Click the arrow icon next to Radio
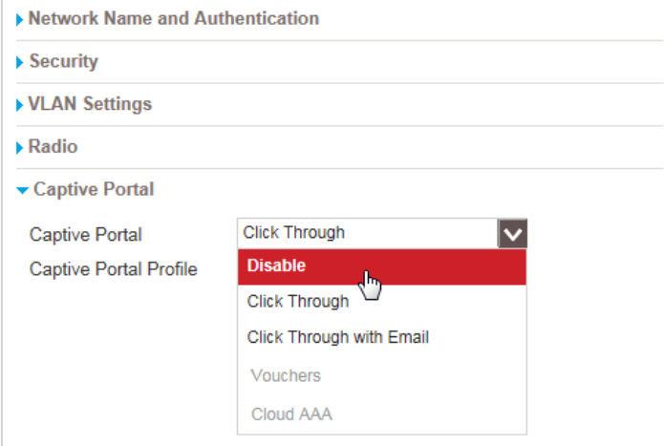The image size is (664, 446). [x=21, y=148]
